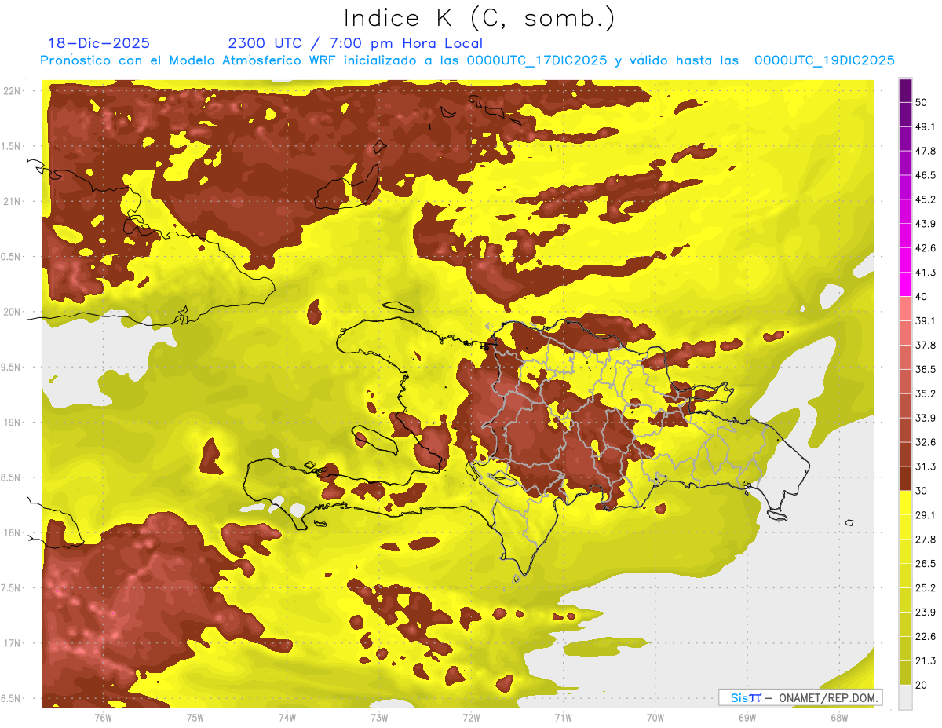The height and width of the screenshot is (728, 942).
Task: Click the '71W' longitude label
Action: 563,718
